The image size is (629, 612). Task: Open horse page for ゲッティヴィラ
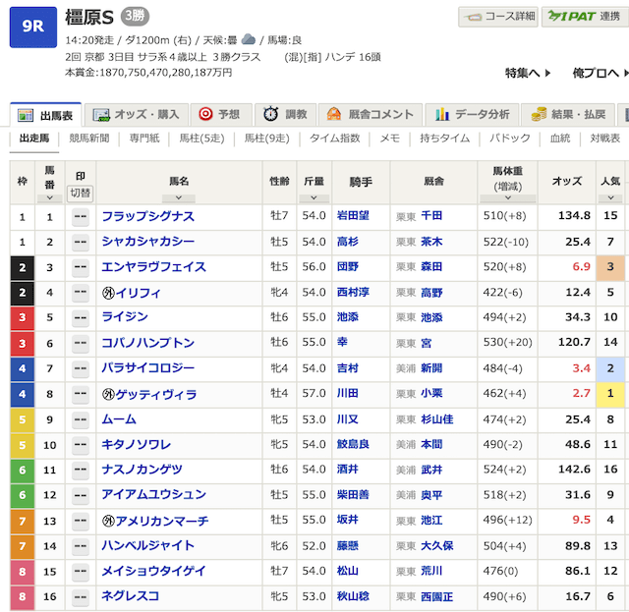[x=156, y=394]
